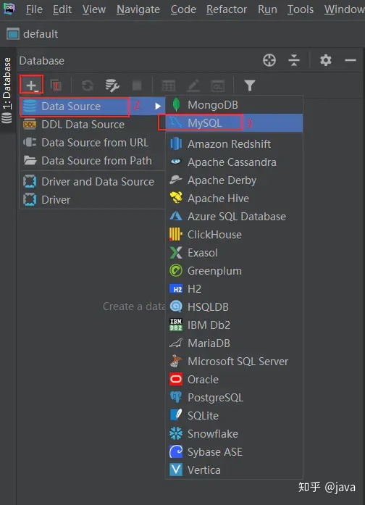This screenshot has height=505, width=365.
Task: Click the MongoDB leaf icon
Action: (x=176, y=104)
